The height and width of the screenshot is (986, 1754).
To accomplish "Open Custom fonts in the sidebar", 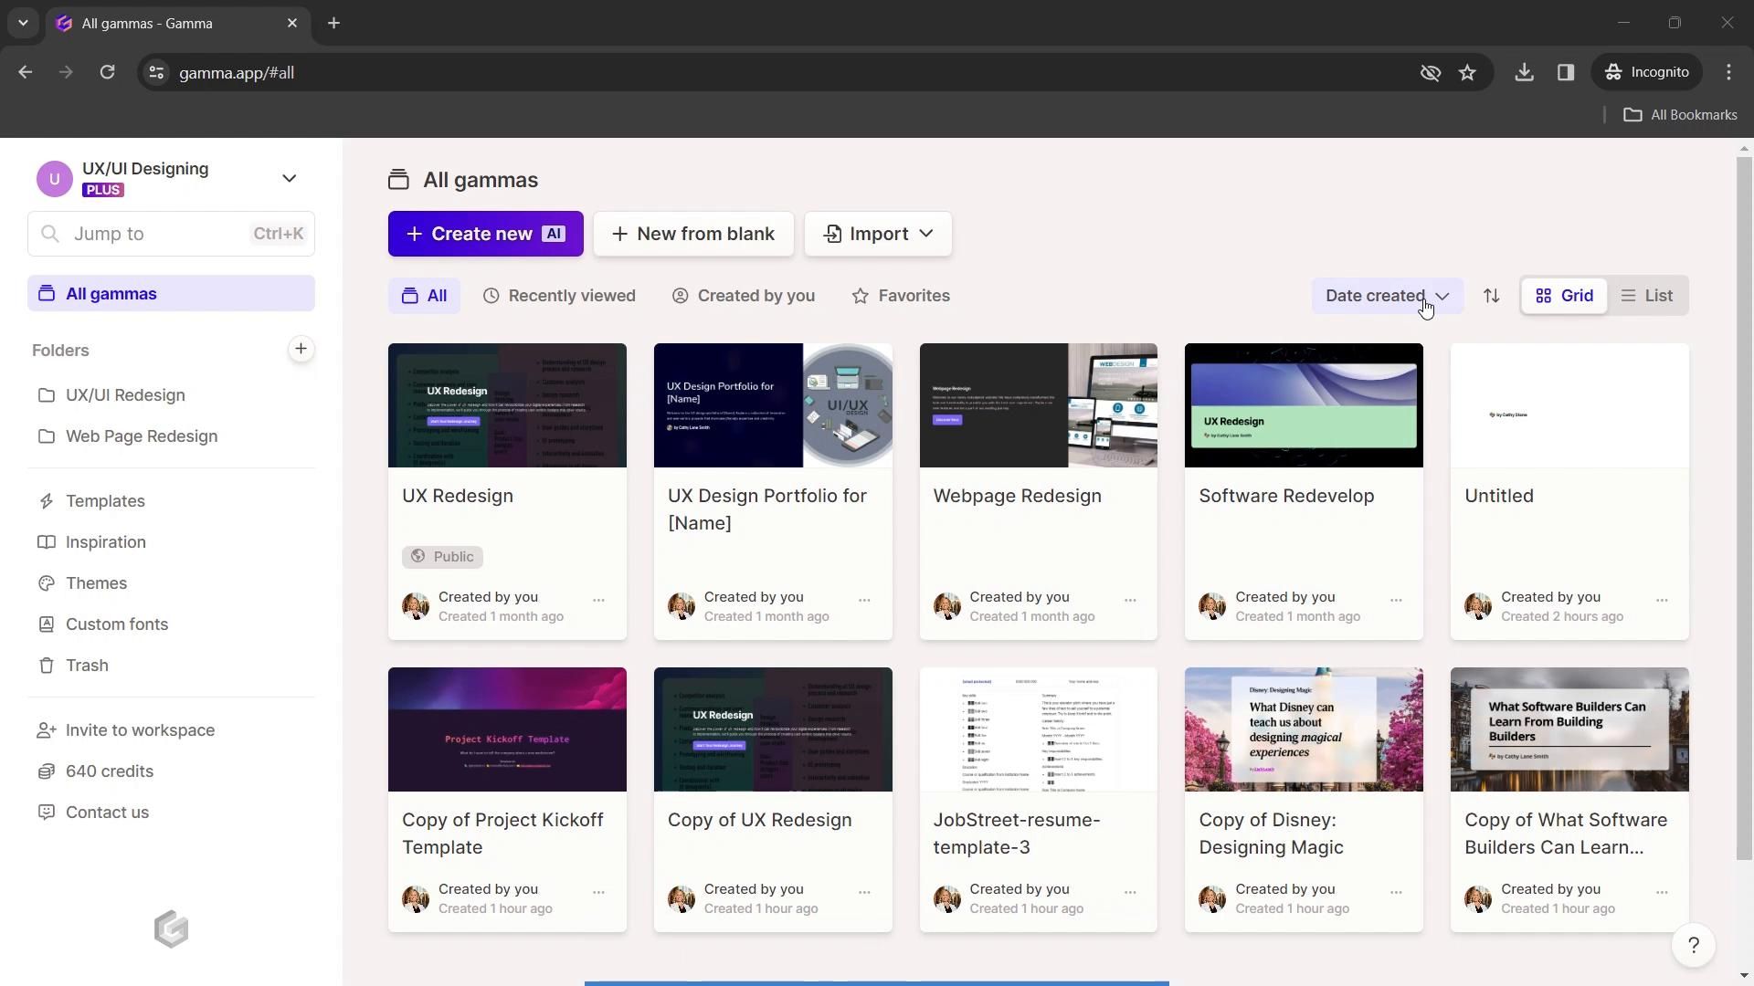I will click(x=116, y=624).
